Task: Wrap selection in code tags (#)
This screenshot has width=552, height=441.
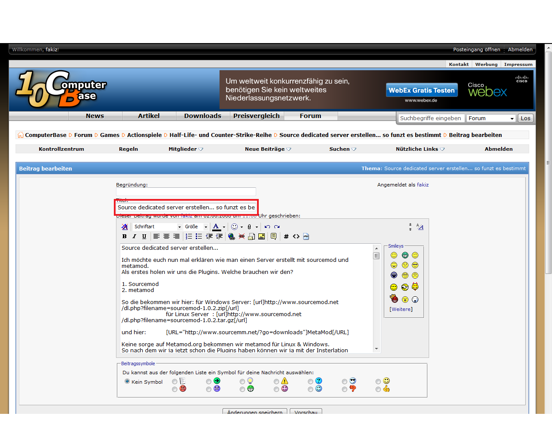Action: coord(286,236)
